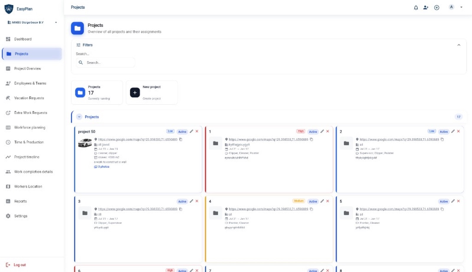Open project 4 Google Maps link
The image size is (472, 272).
click(x=268, y=209)
